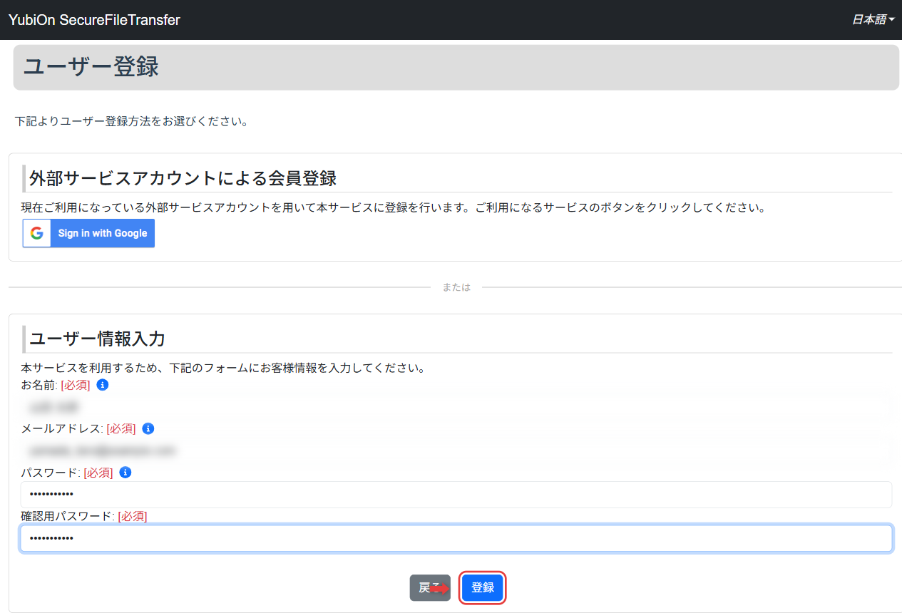Viewport: 902px width, 613px height.
Task: Click the red arrow pointing to 登録
Action: click(439, 588)
